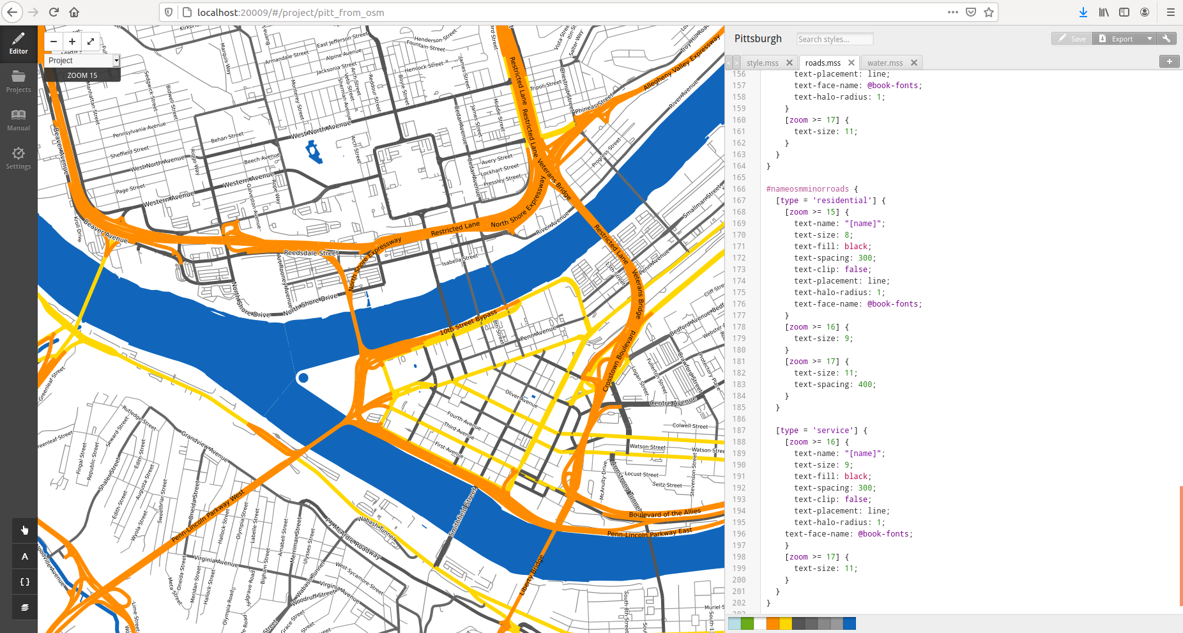Open the Firefox account icon
The image size is (1183, 633).
click(x=1145, y=12)
